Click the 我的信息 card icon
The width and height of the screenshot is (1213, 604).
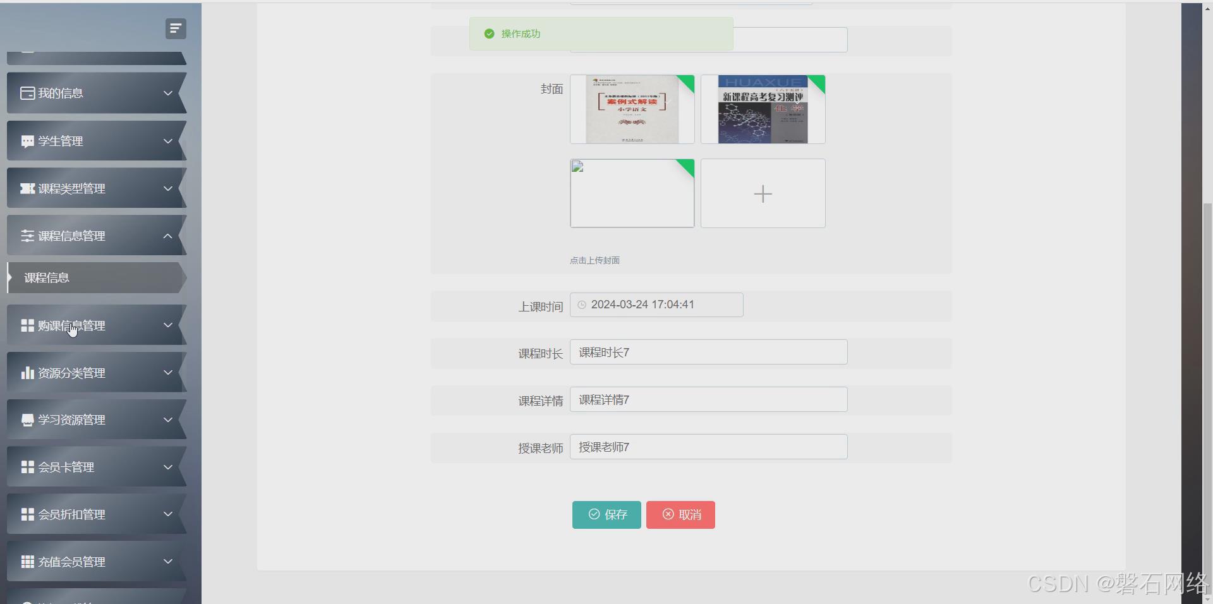click(x=27, y=93)
